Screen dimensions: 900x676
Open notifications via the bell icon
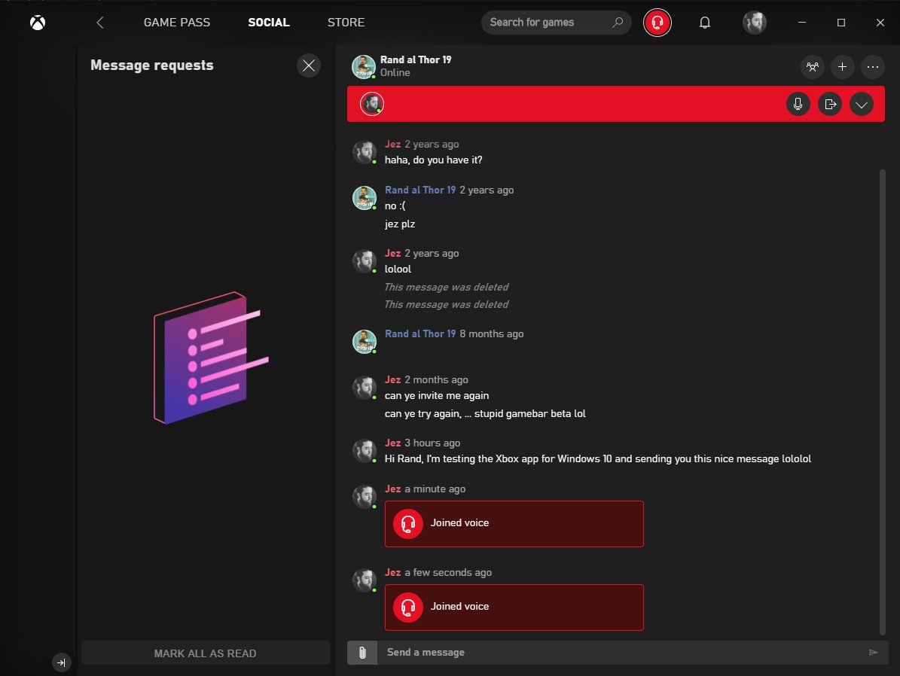(705, 23)
